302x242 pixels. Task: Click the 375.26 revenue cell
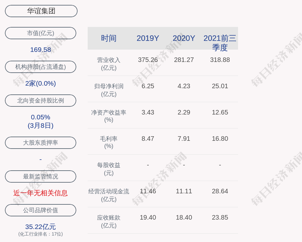pos(148,60)
